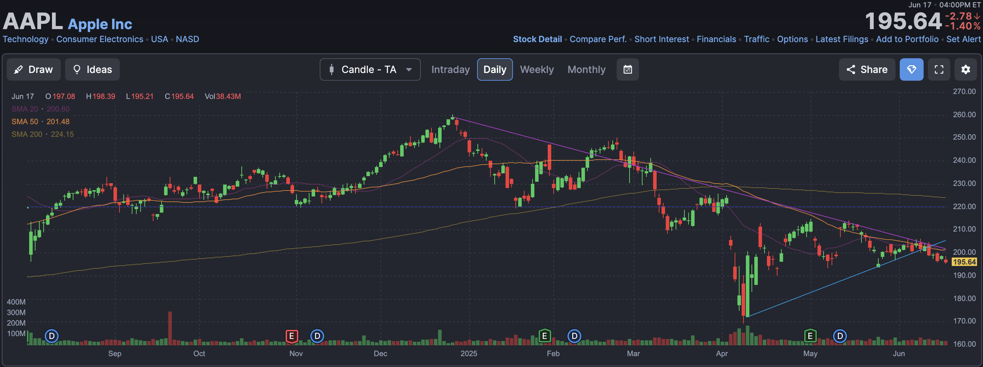Open the Short Interest link
Viewport: 983px width, 367px height.
pos(662,39)
